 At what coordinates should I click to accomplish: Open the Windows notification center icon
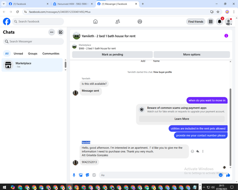232,187
